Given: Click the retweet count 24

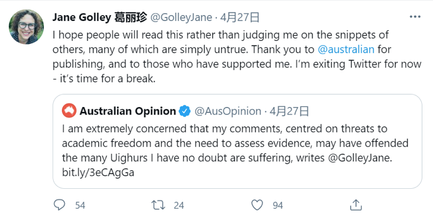Looking at the screenshot, I should pos(179,205).
